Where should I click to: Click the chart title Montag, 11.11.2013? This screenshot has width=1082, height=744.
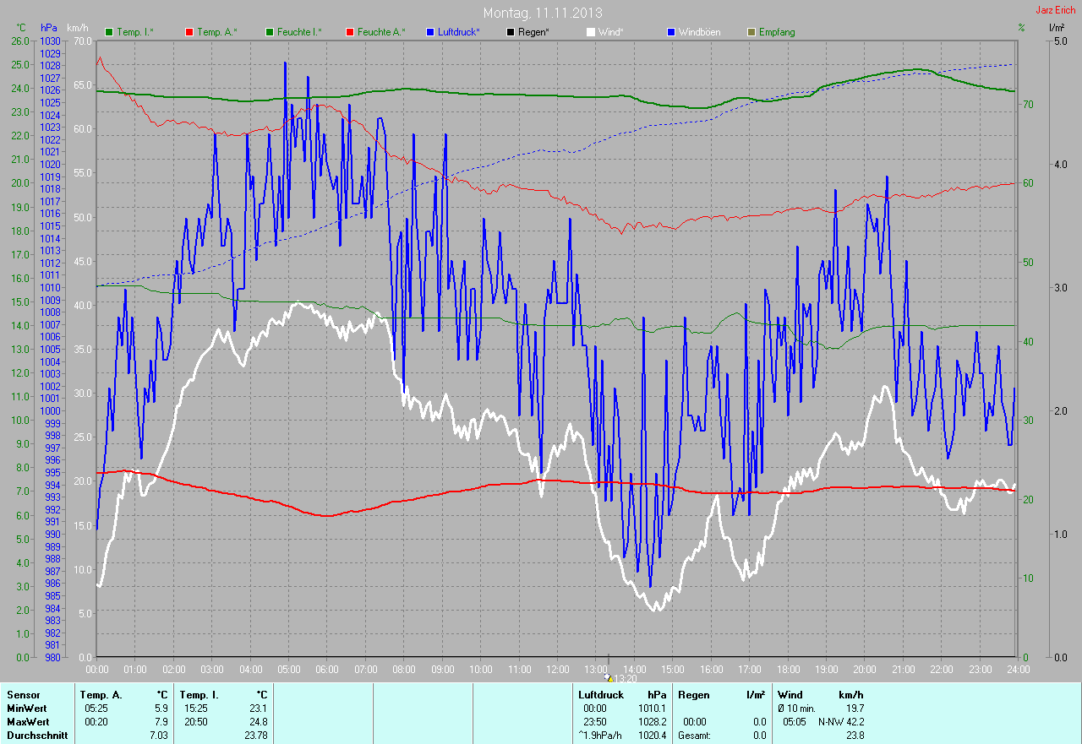click(540, 13)
